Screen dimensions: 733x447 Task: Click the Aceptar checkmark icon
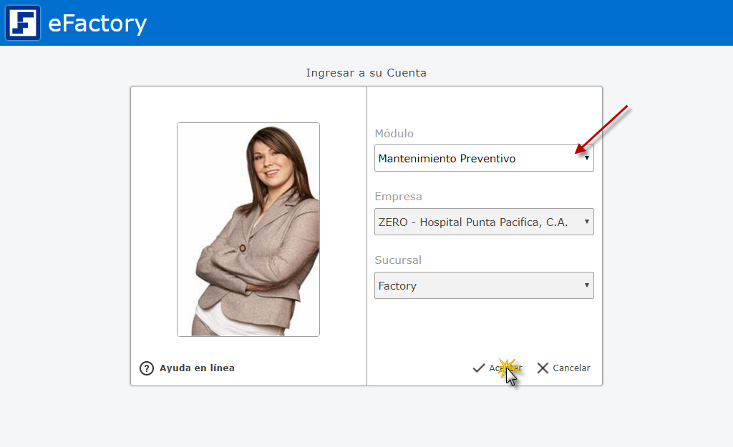[x=479, y=368]
